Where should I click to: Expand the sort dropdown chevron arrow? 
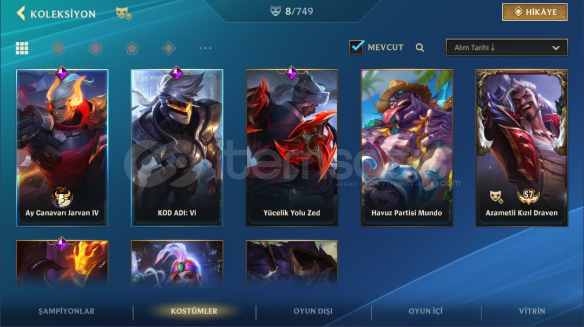556,48
